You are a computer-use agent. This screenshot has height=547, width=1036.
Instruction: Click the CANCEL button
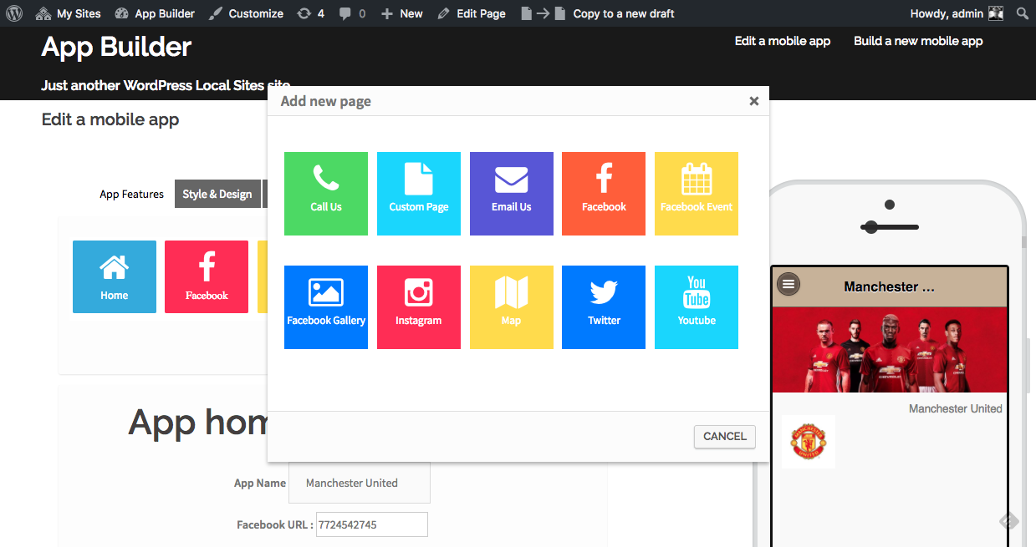coord(725,437)
